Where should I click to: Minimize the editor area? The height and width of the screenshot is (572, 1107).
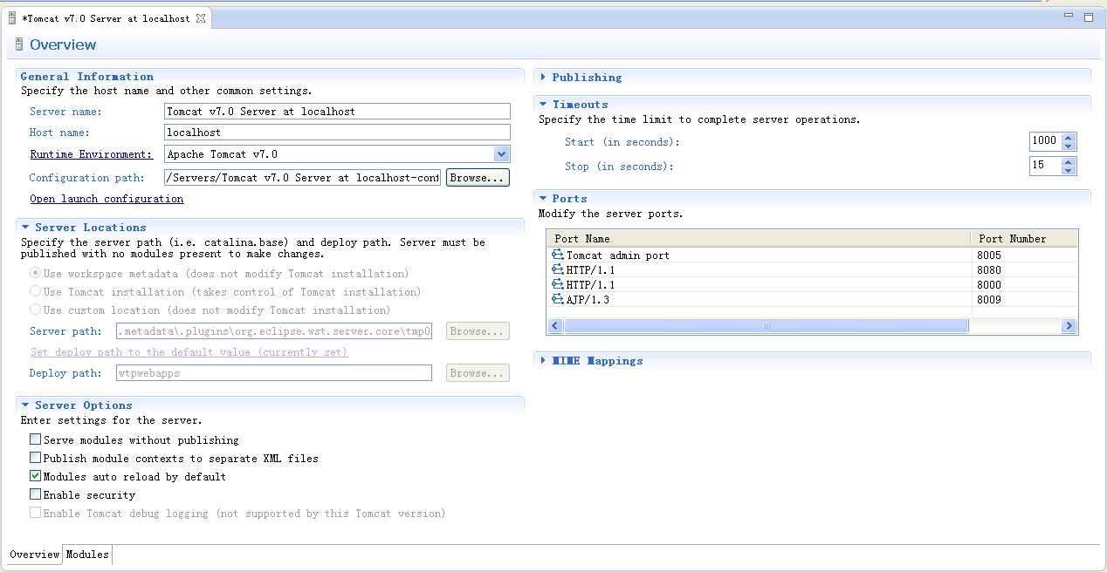click(1069, 16)
